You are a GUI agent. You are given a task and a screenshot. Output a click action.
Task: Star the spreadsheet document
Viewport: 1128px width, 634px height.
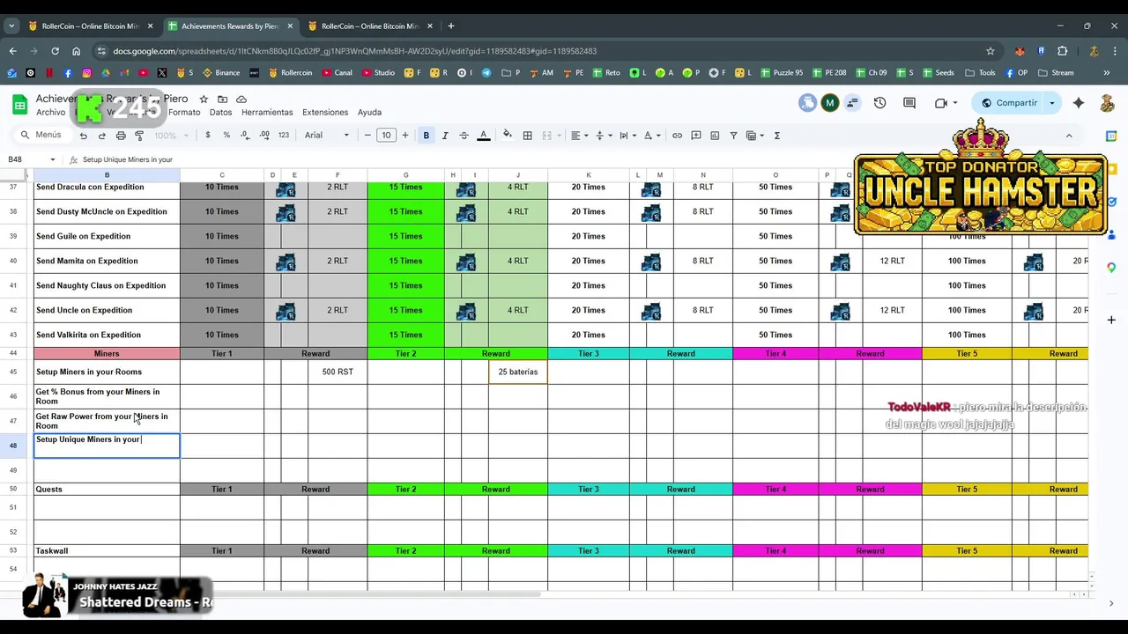click(x=204, y=100)
